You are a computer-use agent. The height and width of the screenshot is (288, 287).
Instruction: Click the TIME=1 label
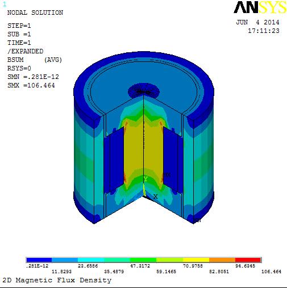pos(19,43)
